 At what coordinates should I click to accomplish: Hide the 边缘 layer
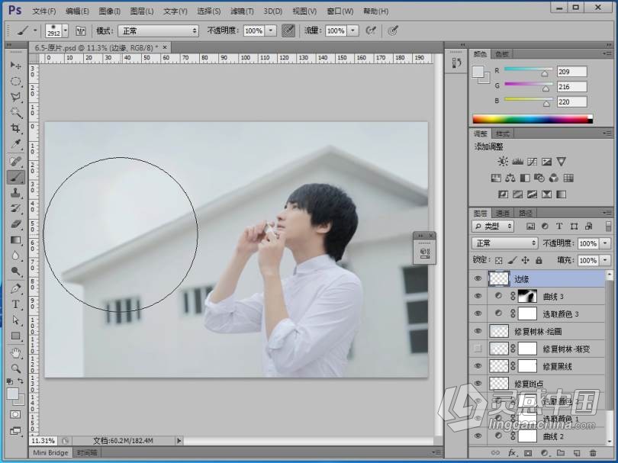click(478, 278)
